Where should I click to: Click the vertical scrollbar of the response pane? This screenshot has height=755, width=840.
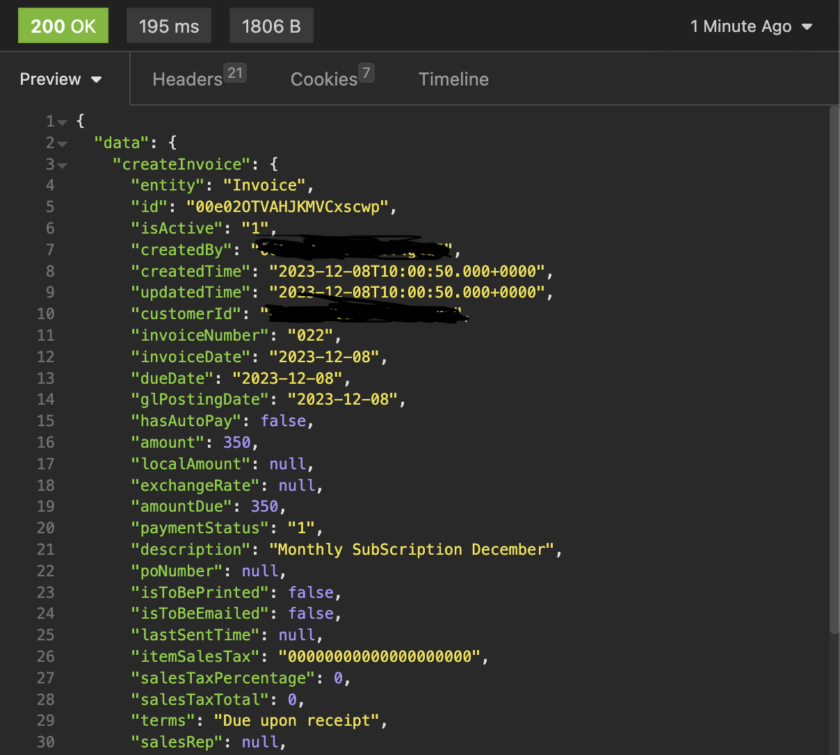pyautogui.click(x=834, y=368)
